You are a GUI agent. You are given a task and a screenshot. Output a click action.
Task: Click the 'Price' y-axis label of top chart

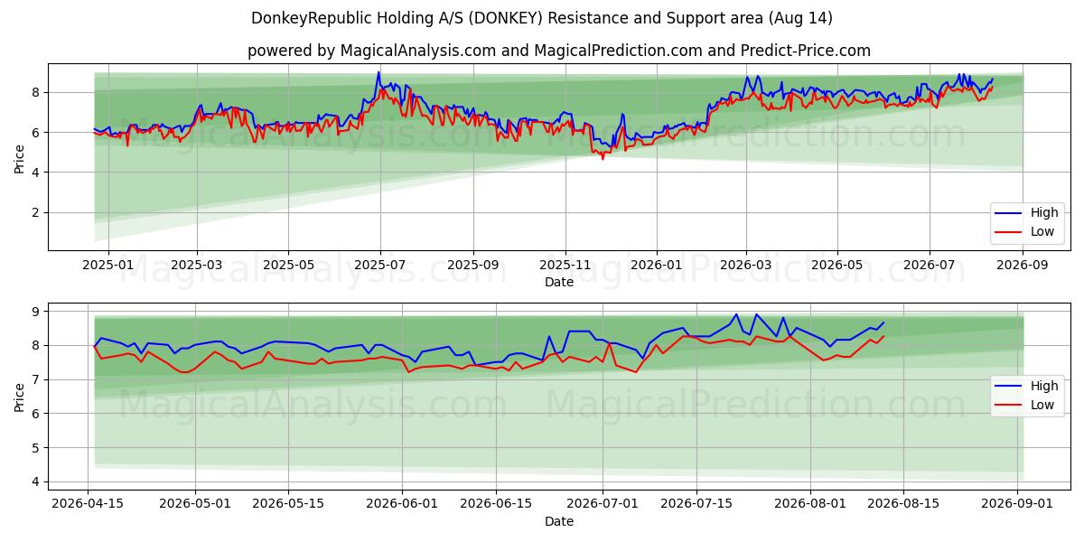(x=19, y=157)
